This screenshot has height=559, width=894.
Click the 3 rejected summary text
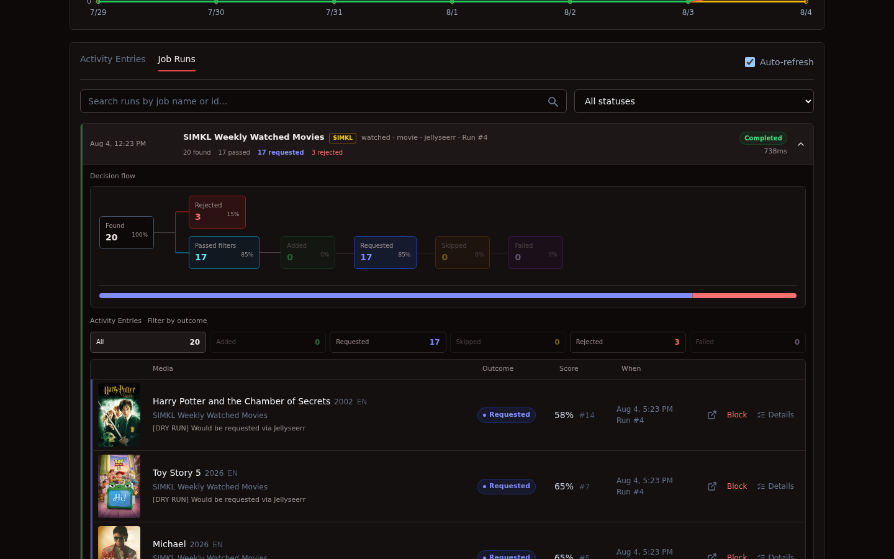click(327, 152)
